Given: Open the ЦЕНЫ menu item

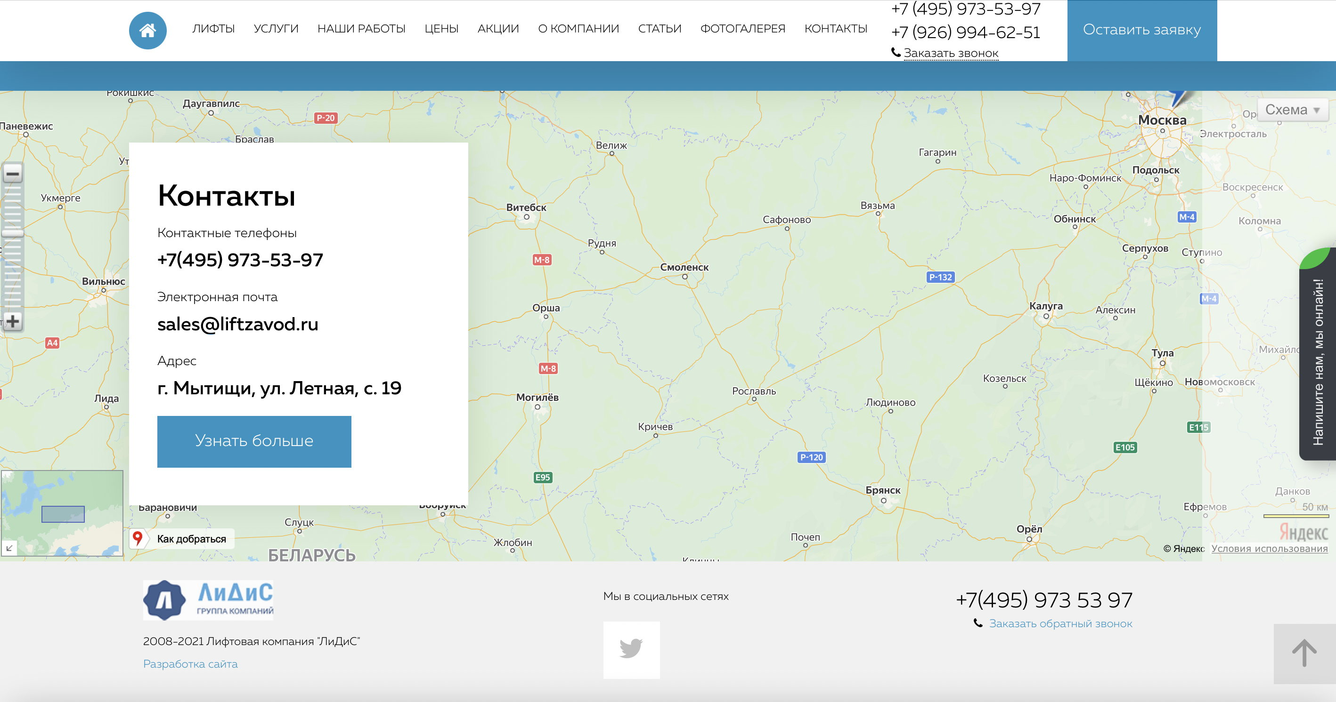Looking at the screenshot, I should (x=441, y=29).
